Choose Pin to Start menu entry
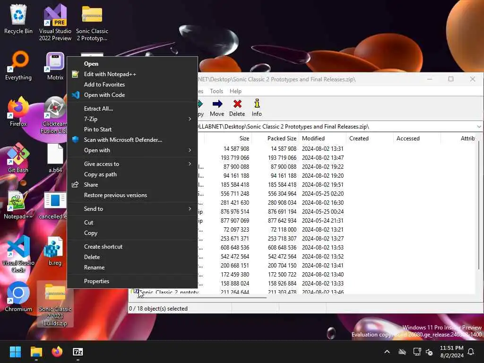 pos(132,130)
